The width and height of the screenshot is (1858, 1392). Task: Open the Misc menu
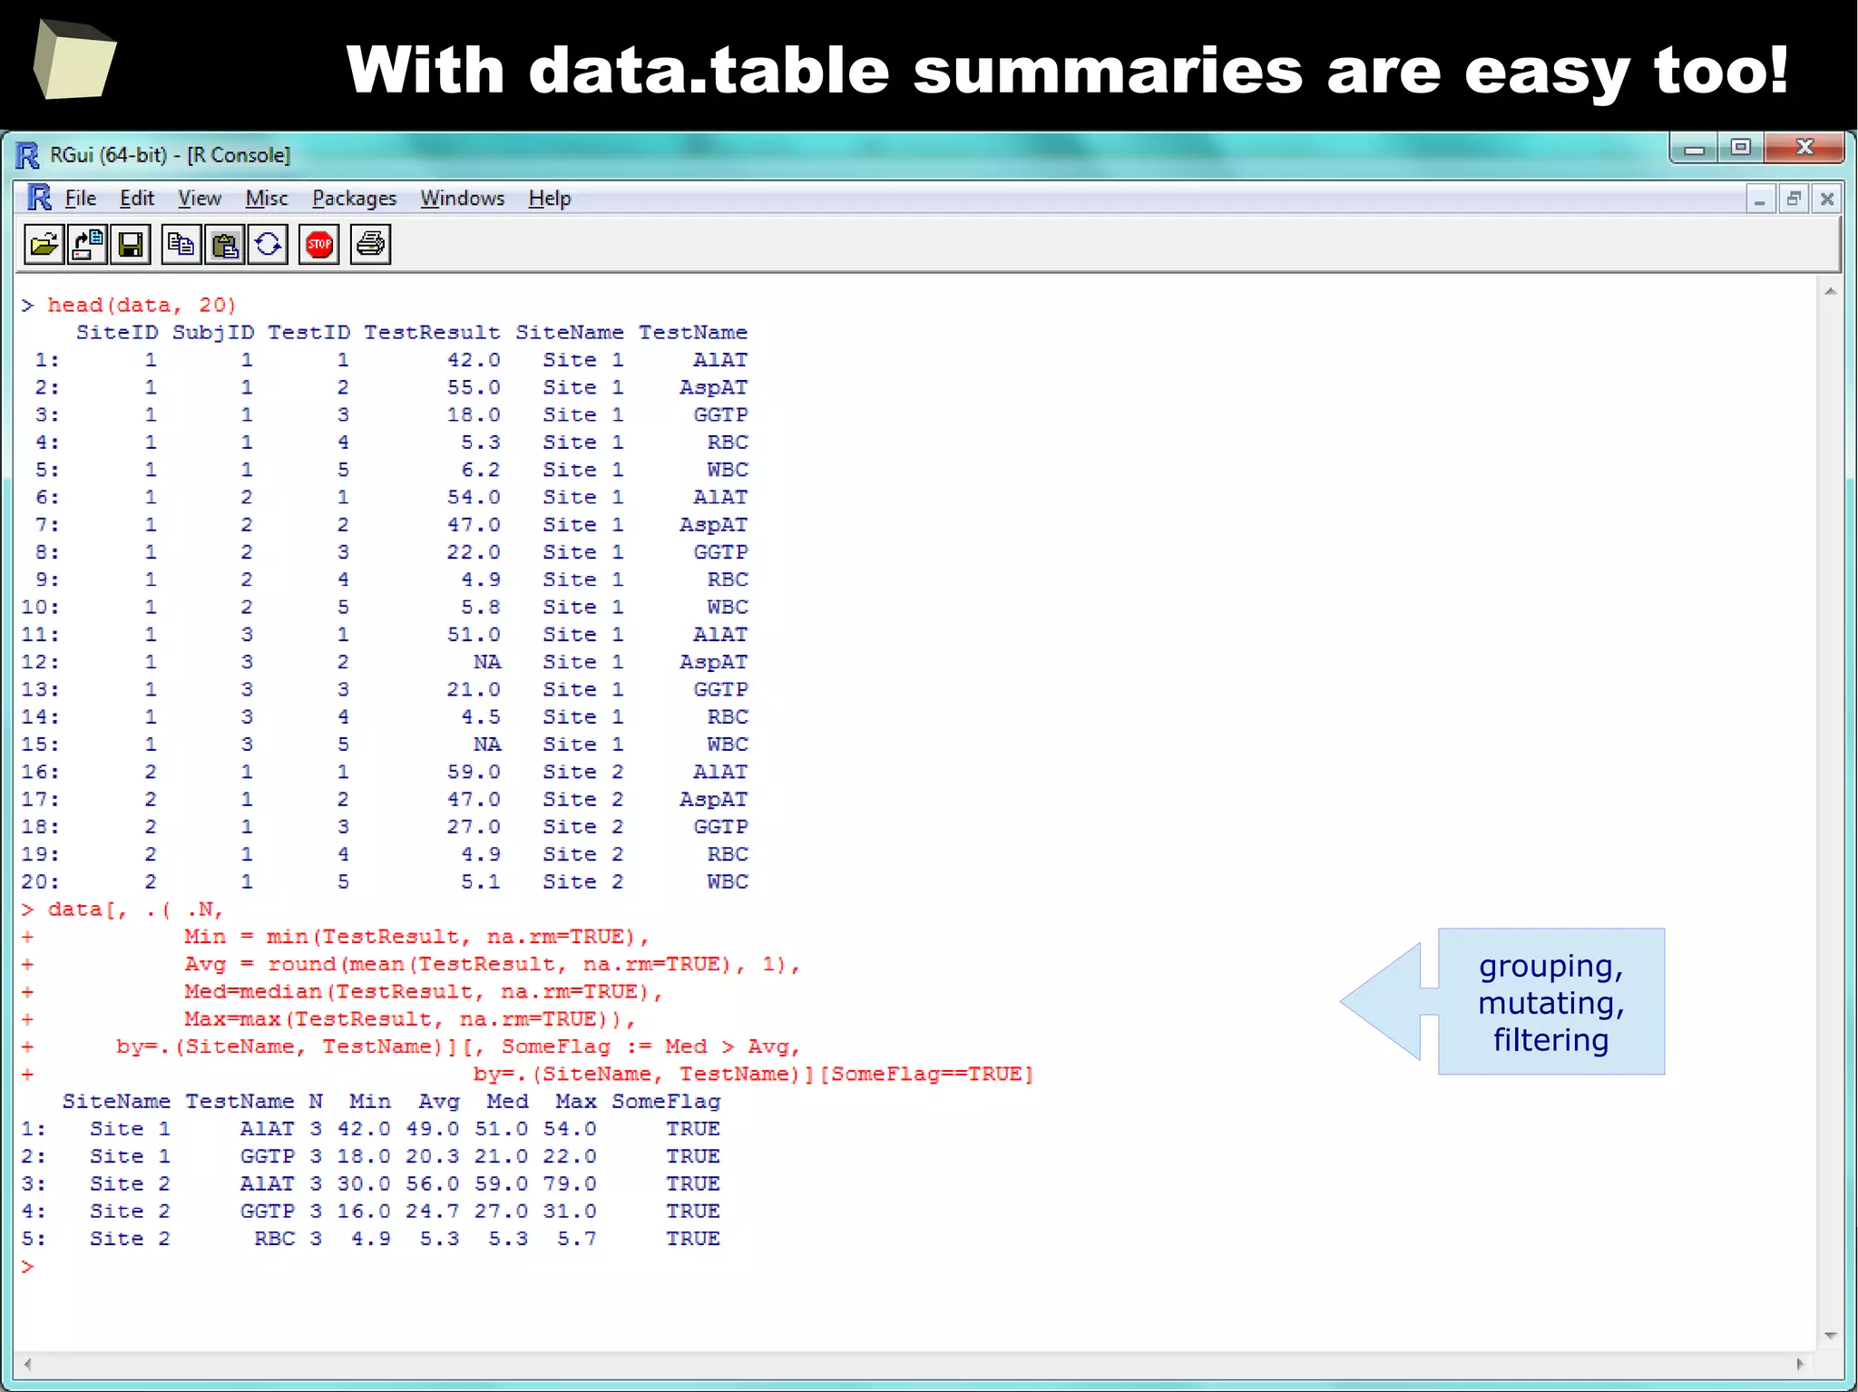point(267,198)
